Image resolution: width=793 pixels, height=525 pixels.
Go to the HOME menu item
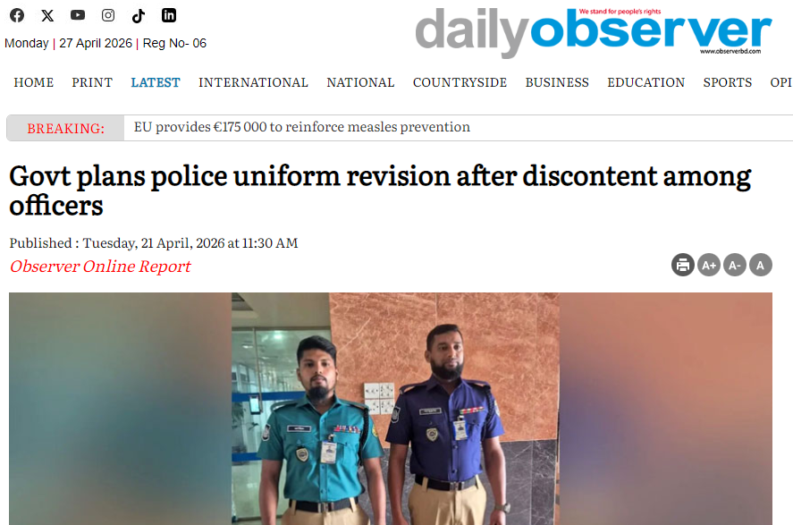(x=33, y=82)
